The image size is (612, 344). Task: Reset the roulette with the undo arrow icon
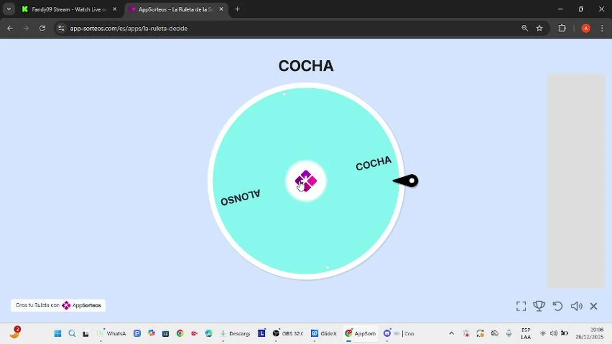tap(557, 306)
